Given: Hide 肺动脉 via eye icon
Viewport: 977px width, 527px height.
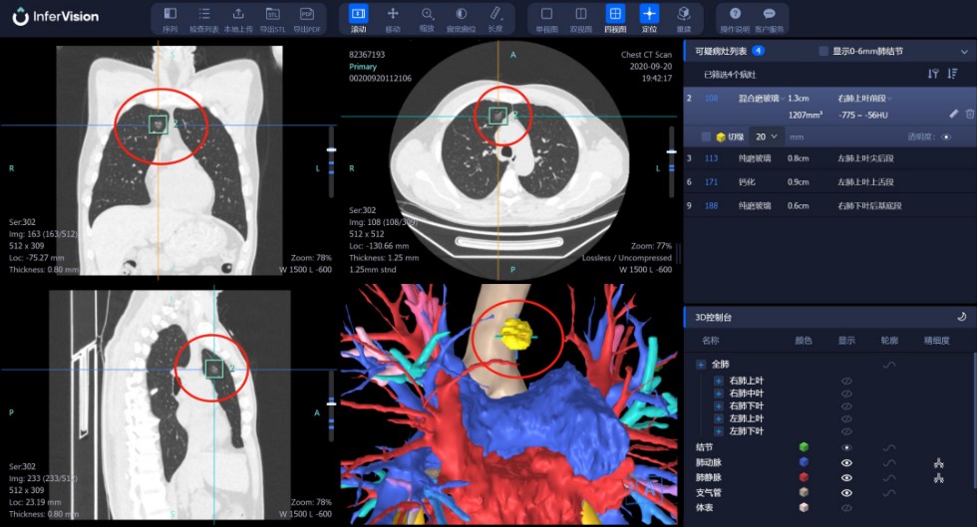Looking at the screenshot, I should pos(846,463).
